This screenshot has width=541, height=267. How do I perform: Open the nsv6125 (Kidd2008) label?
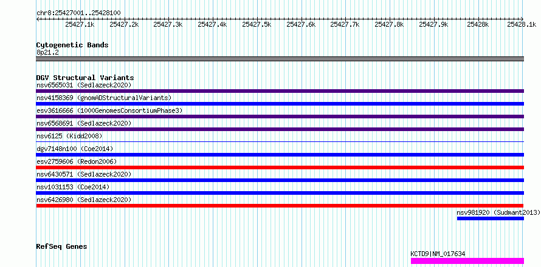click(69, 136)
